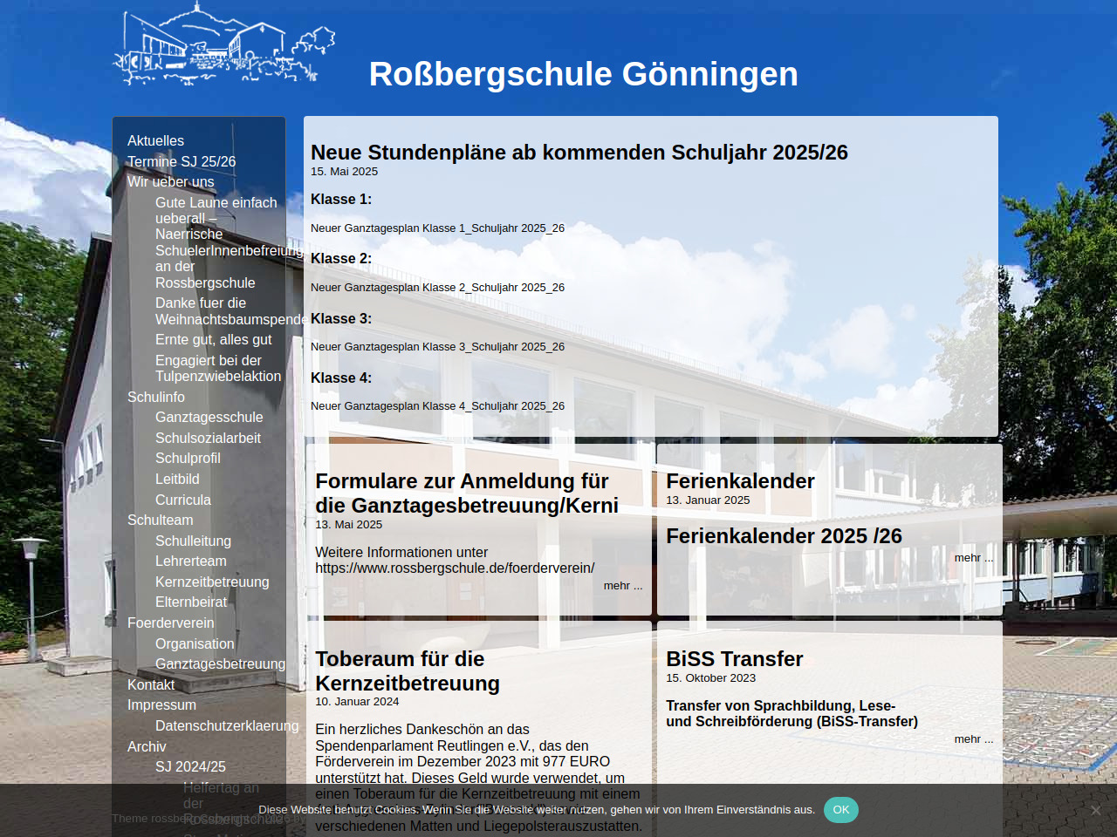Go to the Ganztagesschule page

pyautogui.click(x=209, y=417)
